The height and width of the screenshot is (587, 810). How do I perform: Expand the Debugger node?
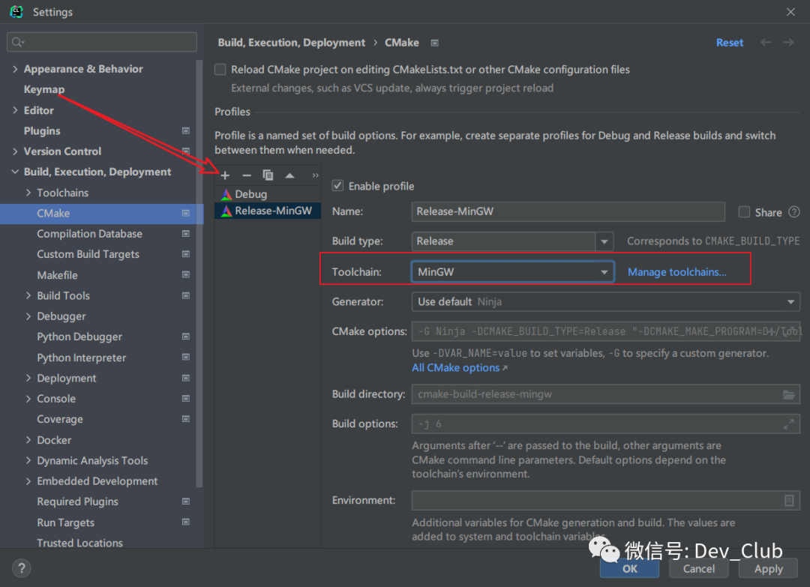pos(28,316)
